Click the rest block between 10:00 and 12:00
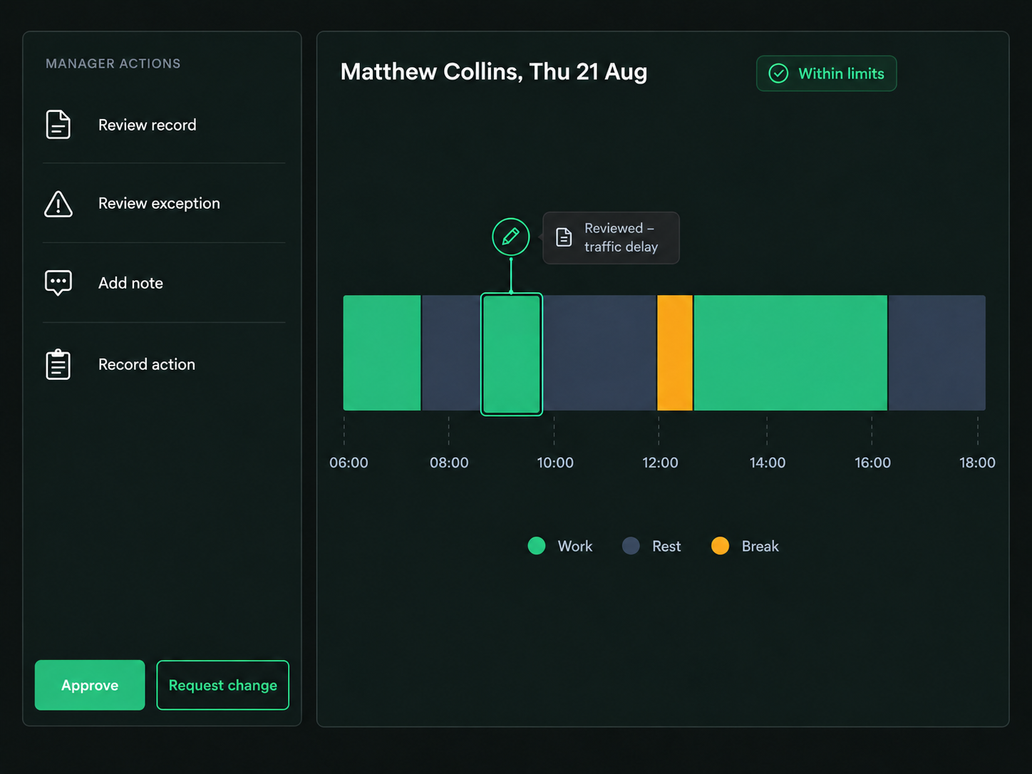Viewport: 1032px width, 774px height. click(x=599, y=353)
